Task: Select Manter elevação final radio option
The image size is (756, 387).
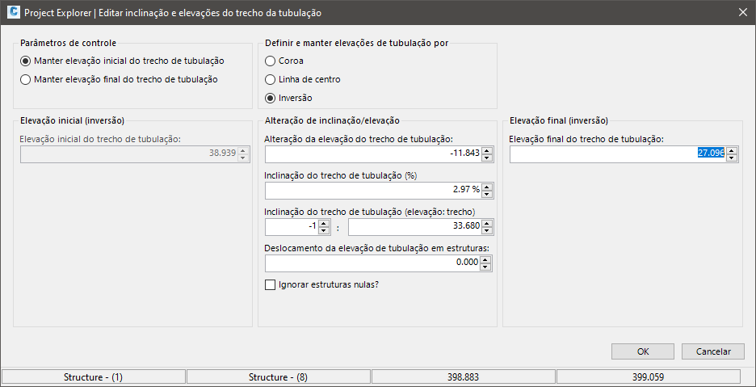Action: click(x=27, y=79)
